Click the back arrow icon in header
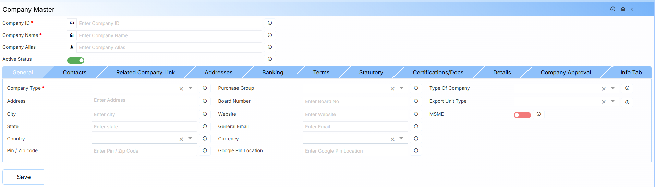The image size is (655, 187). click(x=633, y=9)
